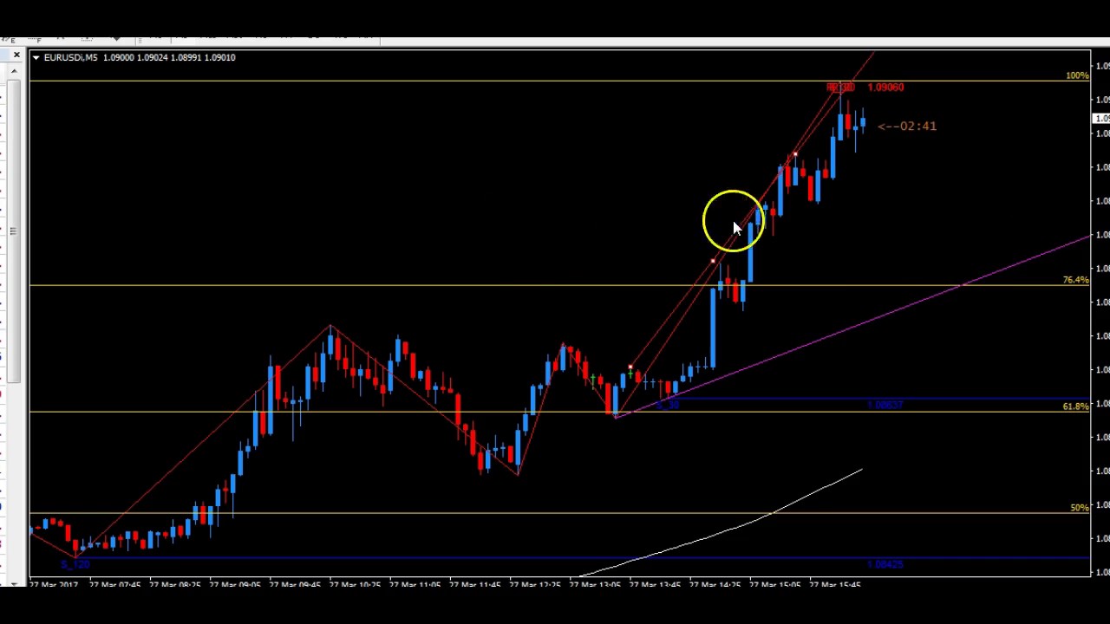This screenshot has height=624, width=1110.
Task: Select the 76.4% Fibonacci level label
Action: [1075, 280]
